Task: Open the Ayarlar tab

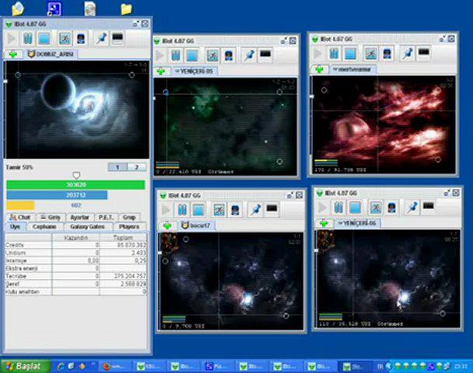Action: (79, 218)
